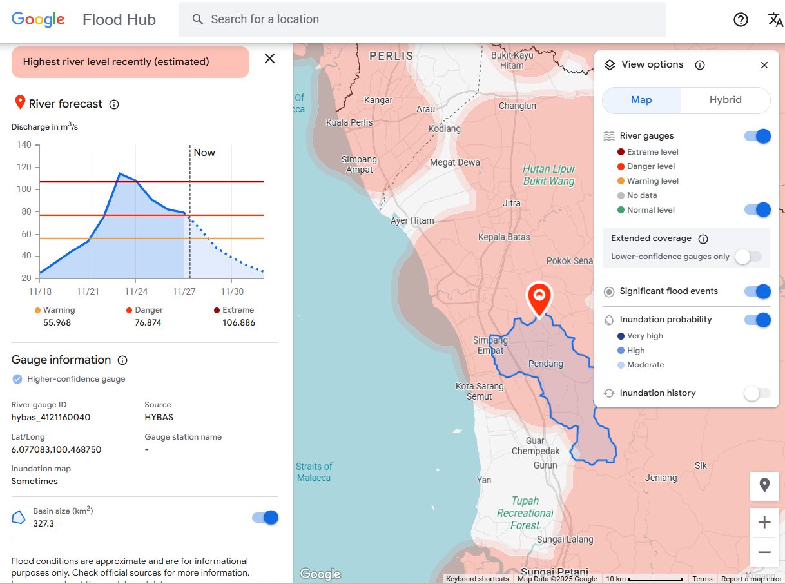Toggle River gauges switch off
This screenshot has width=785, height=584.
757,136
